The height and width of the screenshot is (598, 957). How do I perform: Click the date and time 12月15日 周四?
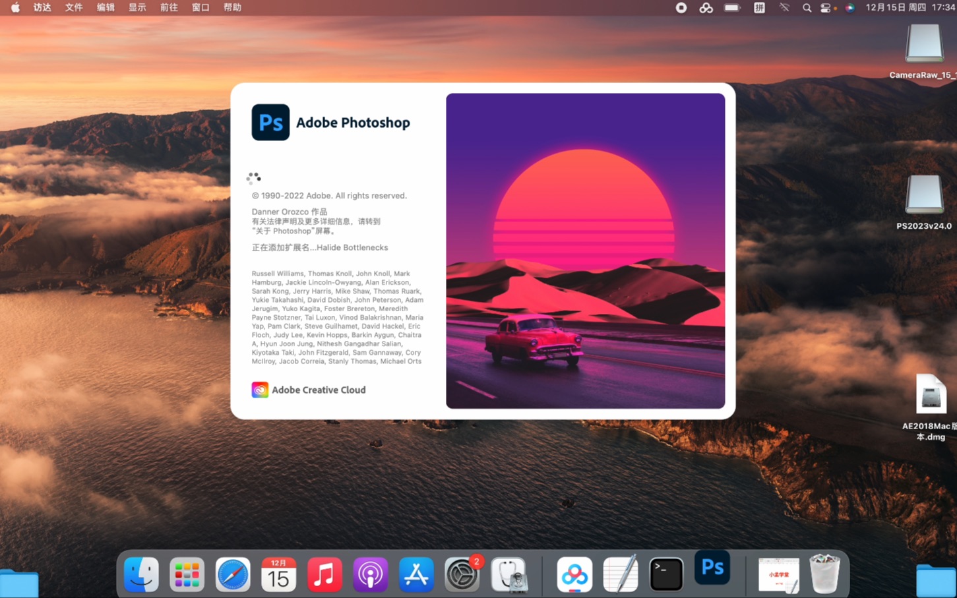pos(910,7)
